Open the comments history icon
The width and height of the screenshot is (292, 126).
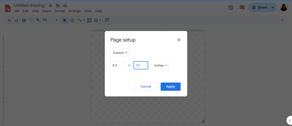242,7
